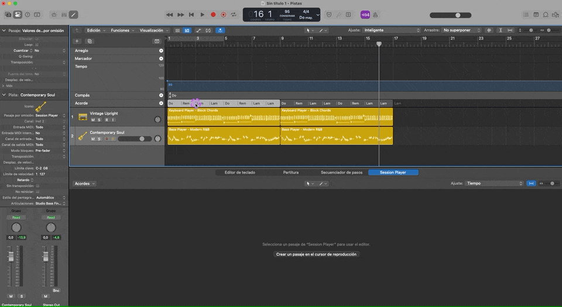This screenshot has height=307, width=562.
Task: Open the Edición menu in Tracks area
Action: 96,30
